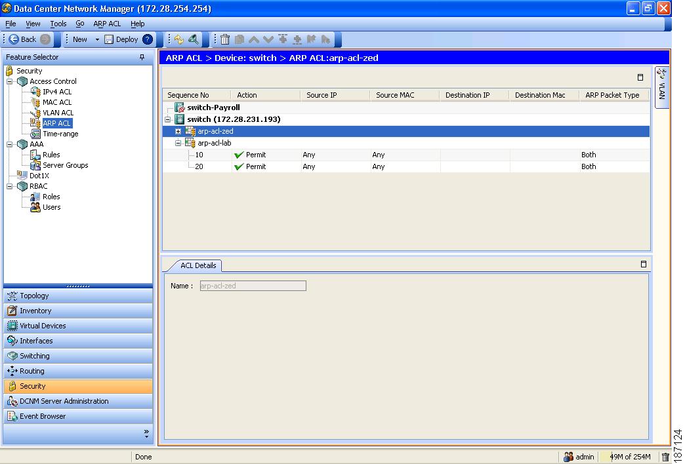This screenshot has height=464, width=685.
Task: Show the VLAN slide-out panel
Action: (661, 85)
